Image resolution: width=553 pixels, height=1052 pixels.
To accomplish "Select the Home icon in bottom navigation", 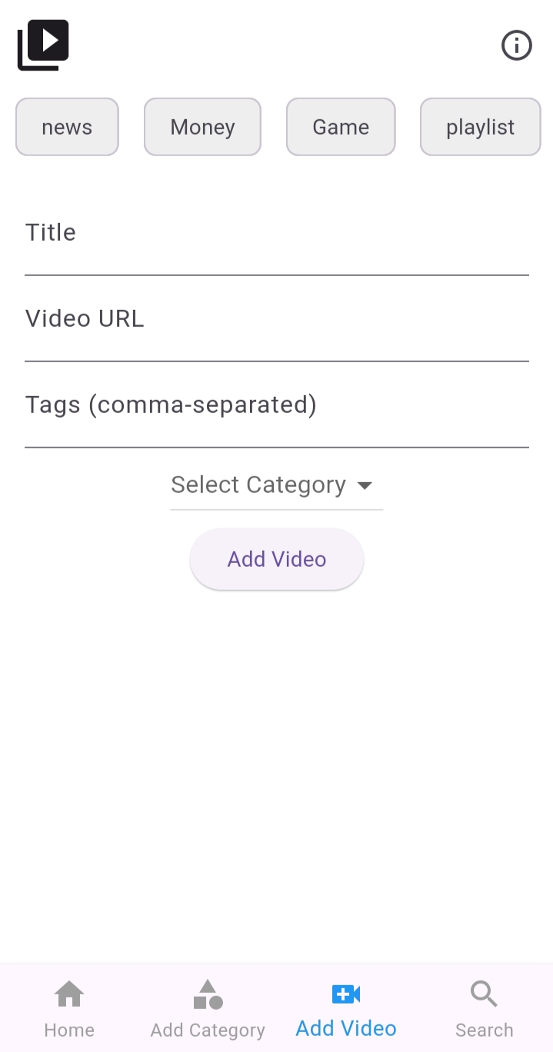I will (68, 994).
